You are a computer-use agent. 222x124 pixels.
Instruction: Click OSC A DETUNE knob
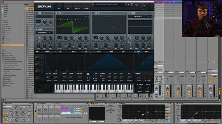[66, 38]
